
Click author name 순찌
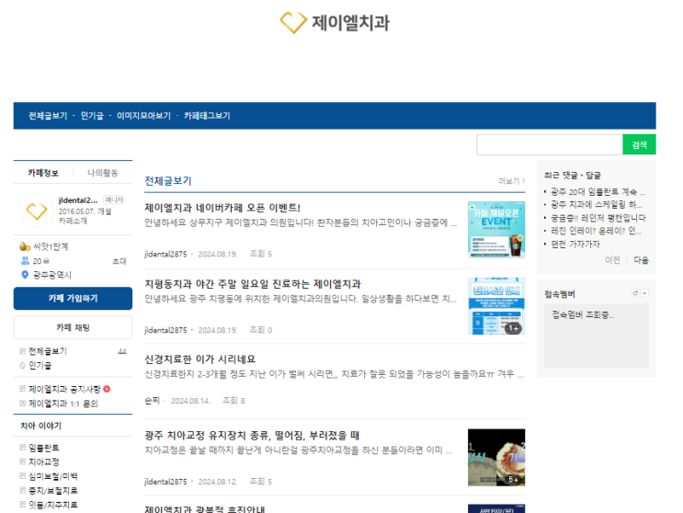coord(152,401)
